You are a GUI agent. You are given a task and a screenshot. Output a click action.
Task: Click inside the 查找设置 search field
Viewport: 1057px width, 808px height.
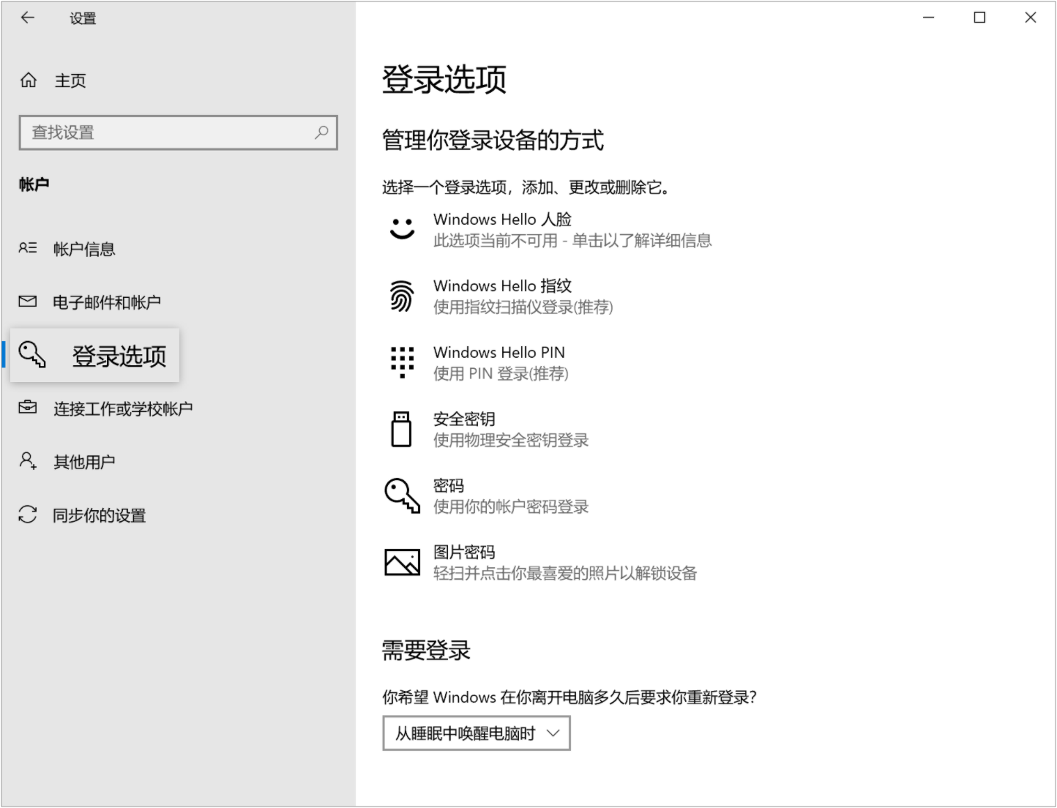[x=178, y=132]
